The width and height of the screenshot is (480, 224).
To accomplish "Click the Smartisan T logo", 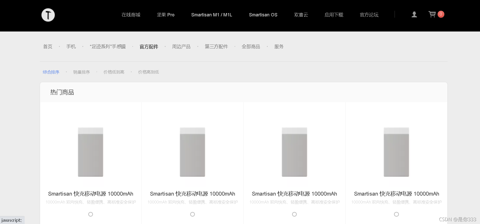I will [48, 15].
